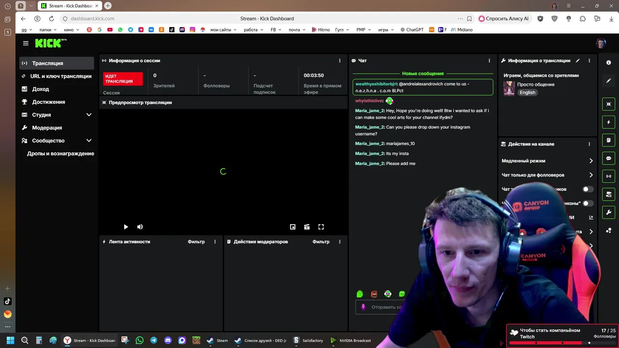
Task: Click the green emote in chat emote bar
Action: (360, 294)
